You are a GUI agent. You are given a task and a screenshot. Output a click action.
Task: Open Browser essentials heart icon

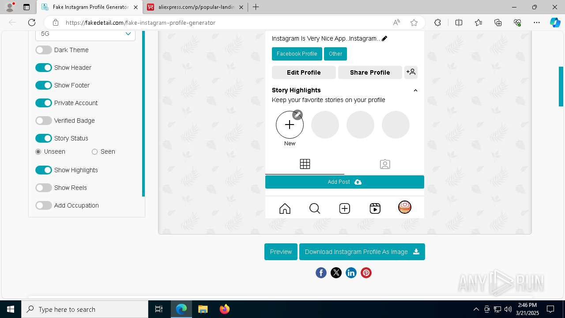(517, 23)
